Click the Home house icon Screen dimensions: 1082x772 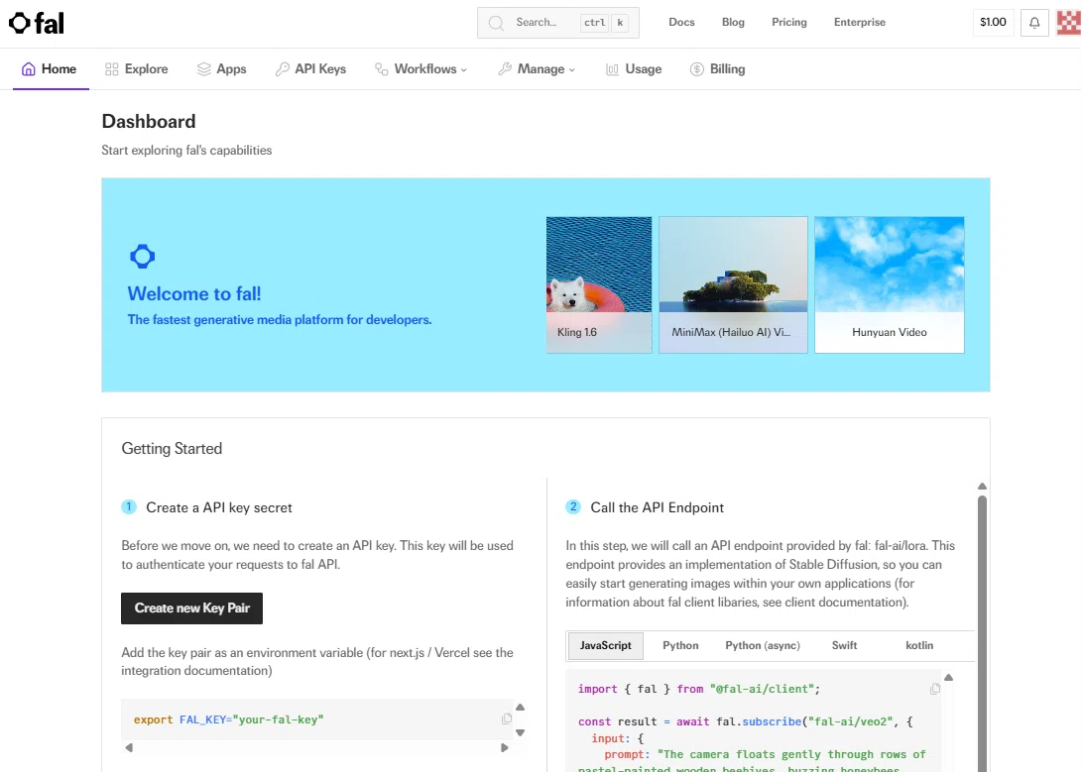click(x=29, y=69)
